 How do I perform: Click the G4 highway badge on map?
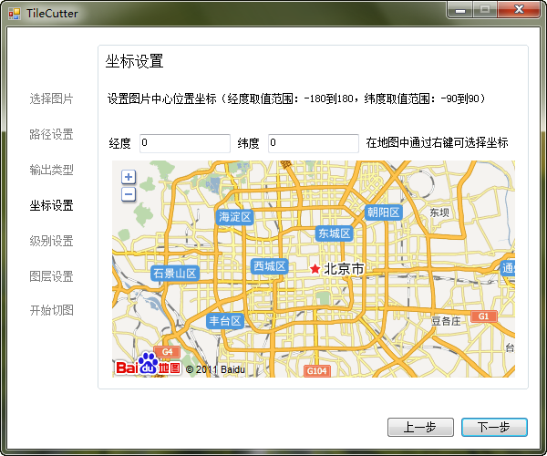[167, 352]
